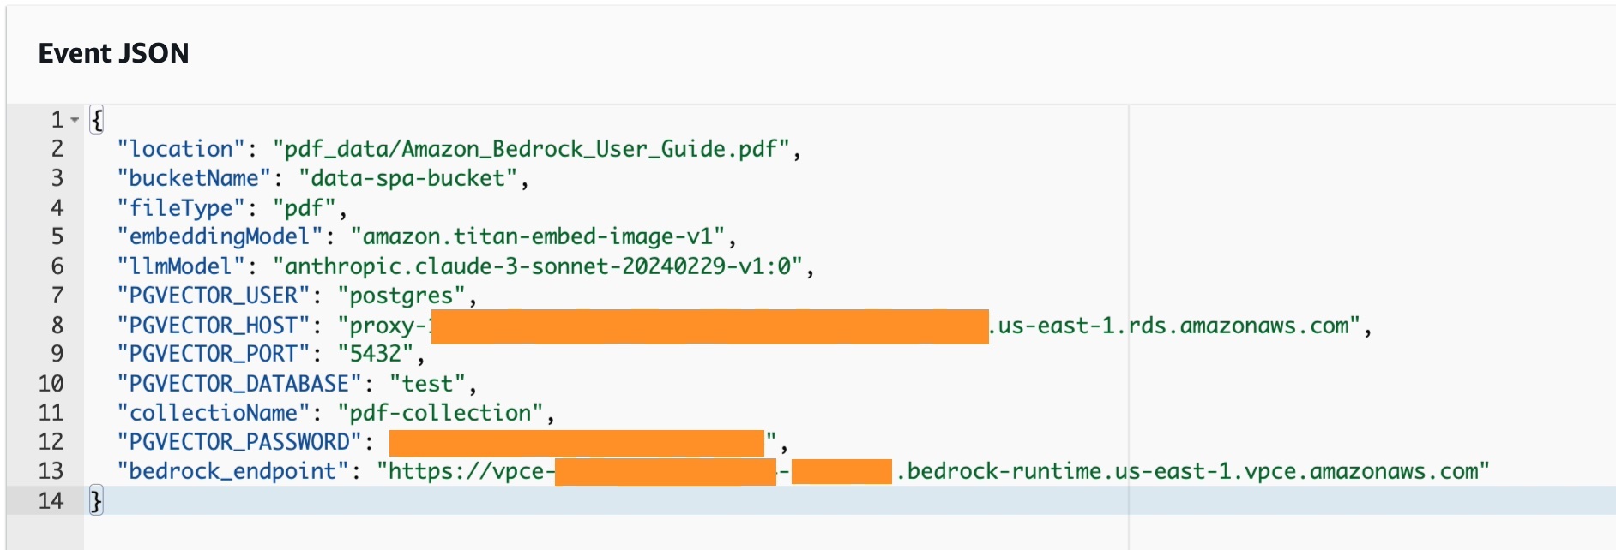
Task: Click the "https://vpce-" endpoint prefix
Action: [466, 471]
